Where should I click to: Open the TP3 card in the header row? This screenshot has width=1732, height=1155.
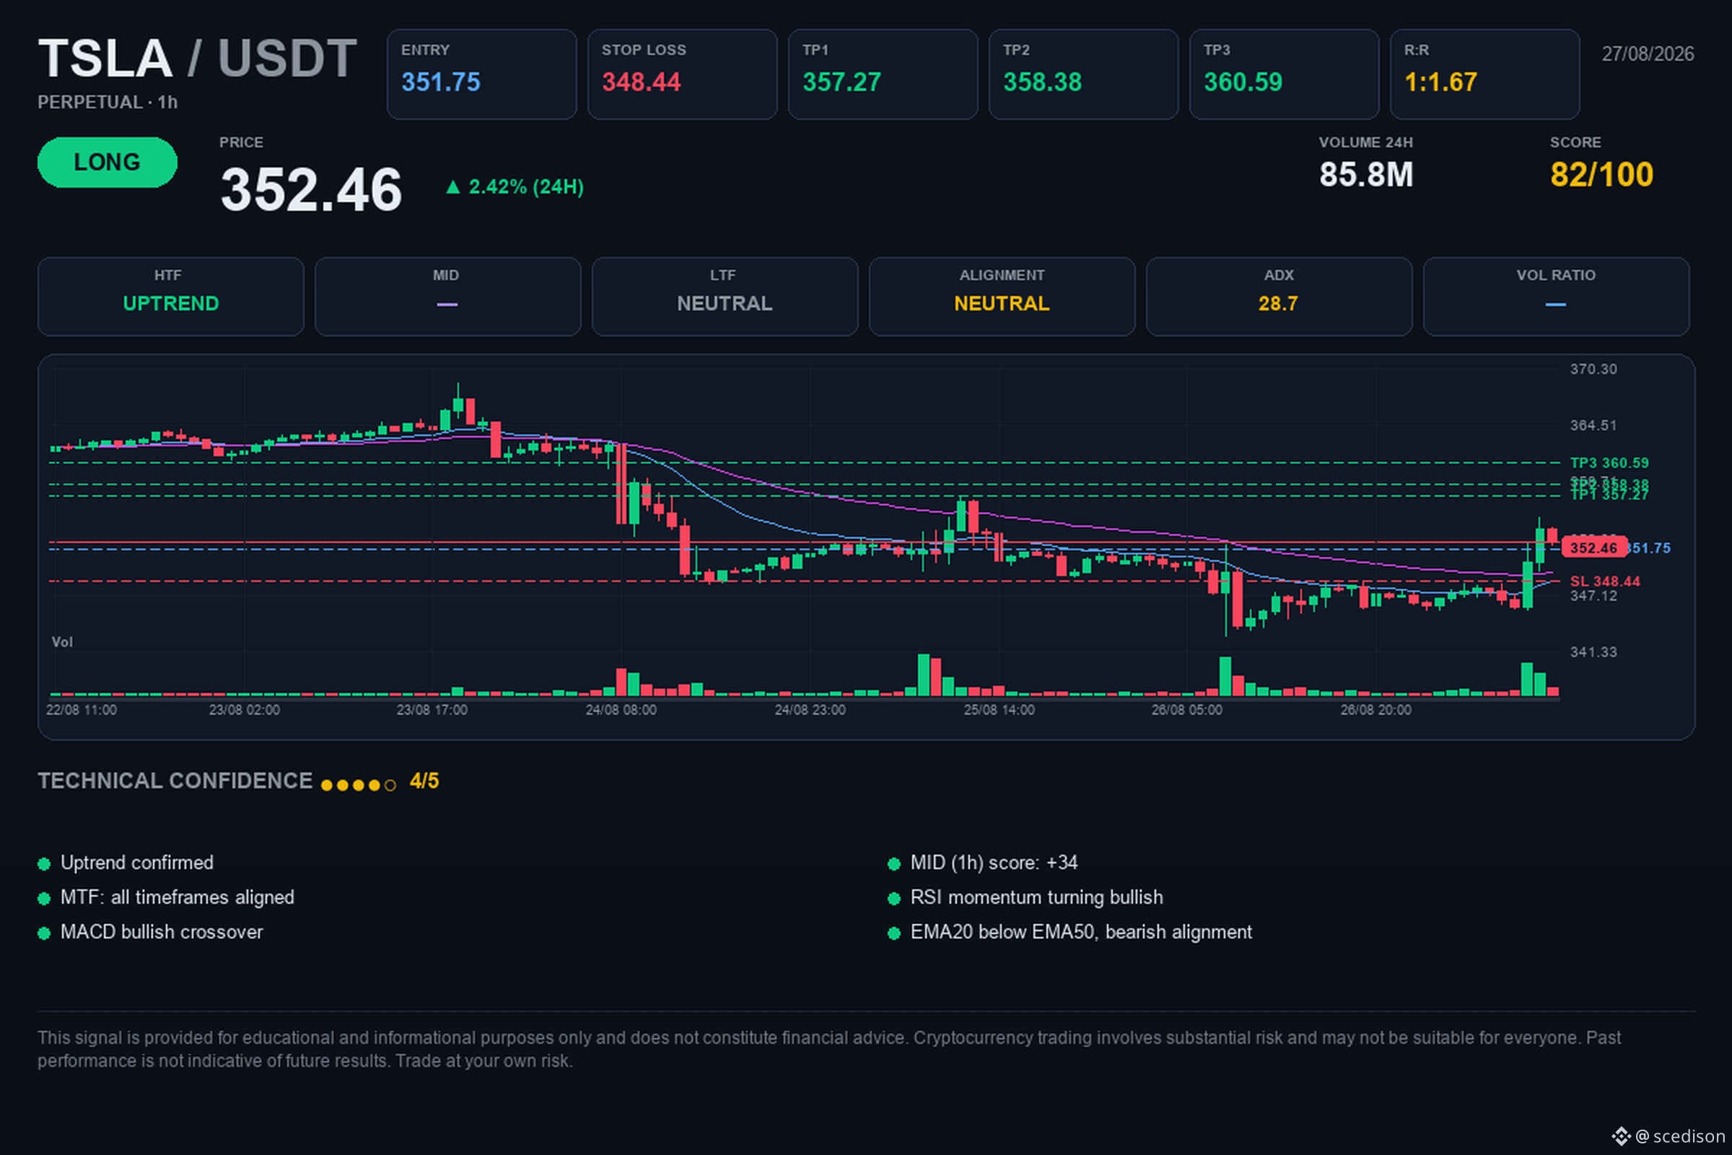click(1285, 74)
